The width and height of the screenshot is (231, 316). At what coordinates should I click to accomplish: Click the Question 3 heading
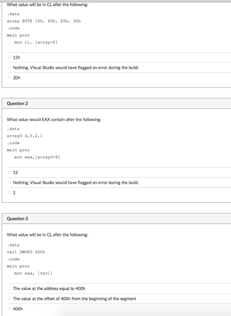[17, 218]
